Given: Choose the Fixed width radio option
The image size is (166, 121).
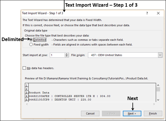Looking at the screenshot, I should click(31, 45).
